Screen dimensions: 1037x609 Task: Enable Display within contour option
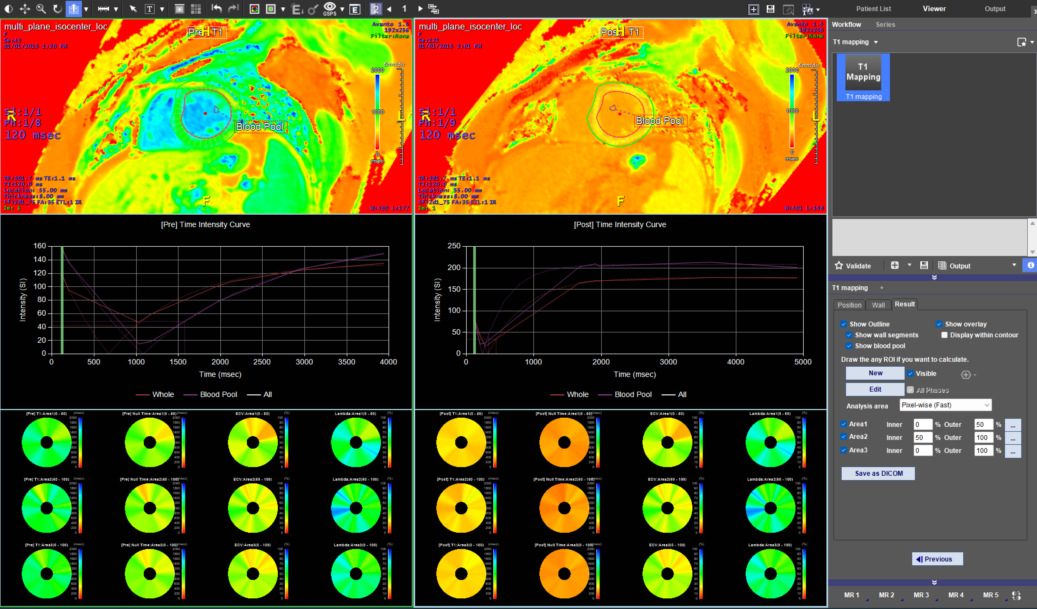click(x=944, y=335)
